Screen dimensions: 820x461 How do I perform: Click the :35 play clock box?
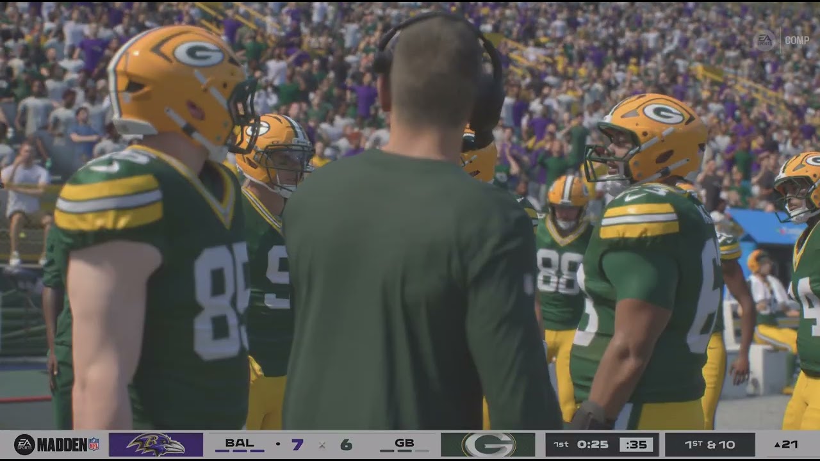[636, 444]
